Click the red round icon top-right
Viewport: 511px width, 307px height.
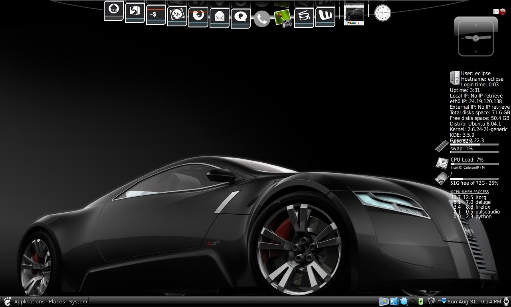[503, 12]
